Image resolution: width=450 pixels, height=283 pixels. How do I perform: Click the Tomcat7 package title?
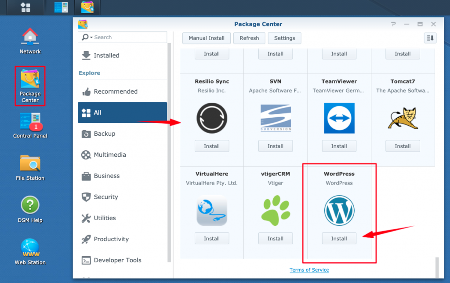403,81
